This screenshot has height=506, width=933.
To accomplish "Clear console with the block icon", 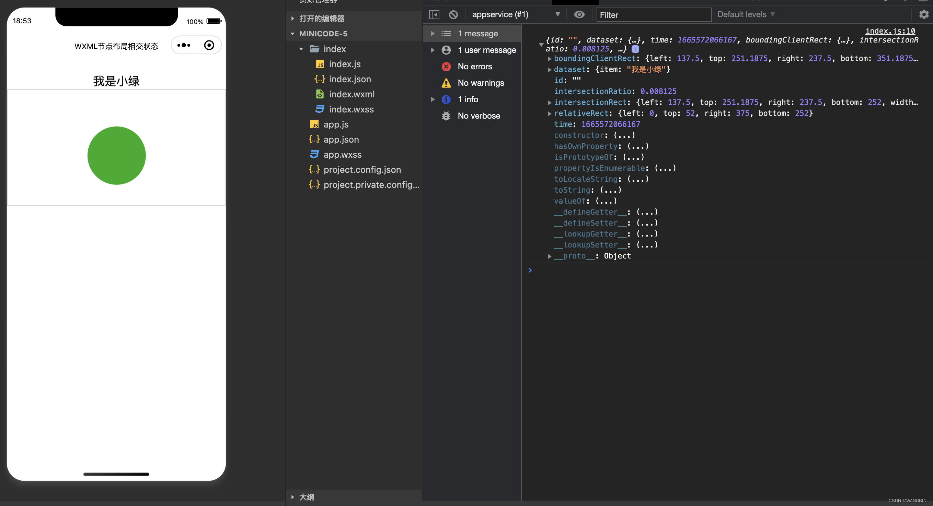I will 453,14.
